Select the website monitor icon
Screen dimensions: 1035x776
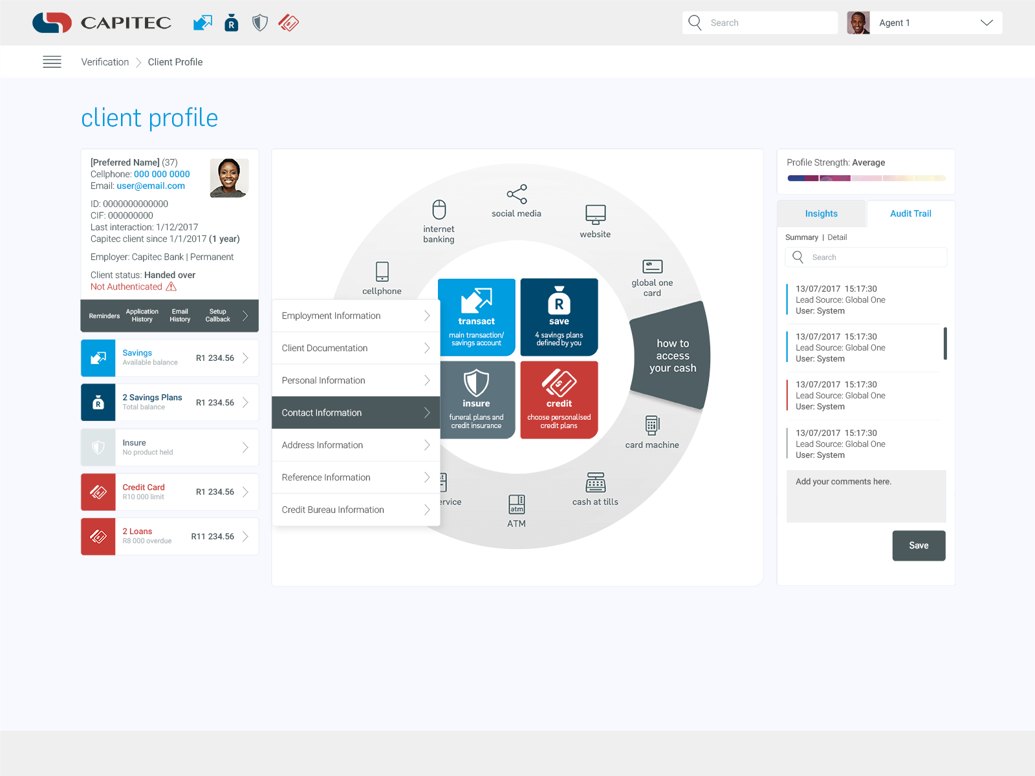tap(595, 214)
